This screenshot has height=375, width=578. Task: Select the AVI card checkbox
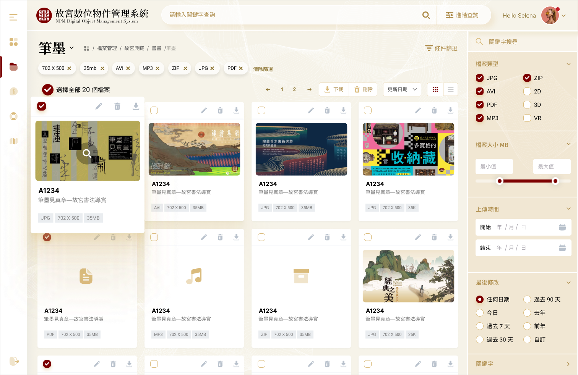(154, 110)
